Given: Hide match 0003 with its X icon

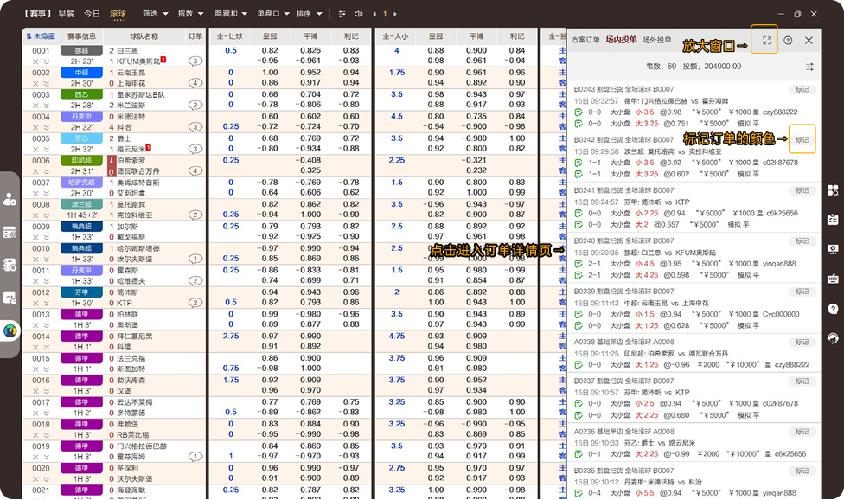Looking at the screenshot, I should point(35,106).
